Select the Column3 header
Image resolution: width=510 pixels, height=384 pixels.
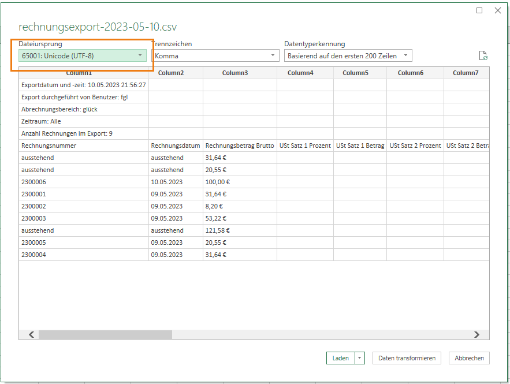[x=235, y=73]
